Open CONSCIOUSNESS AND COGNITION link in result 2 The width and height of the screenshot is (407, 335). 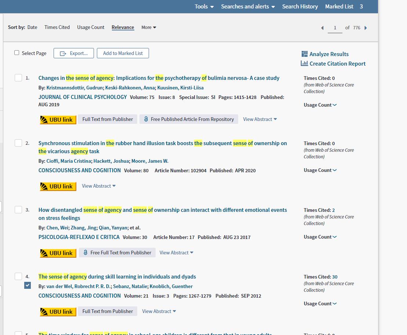pyautogui.click(x=79, y=170)
